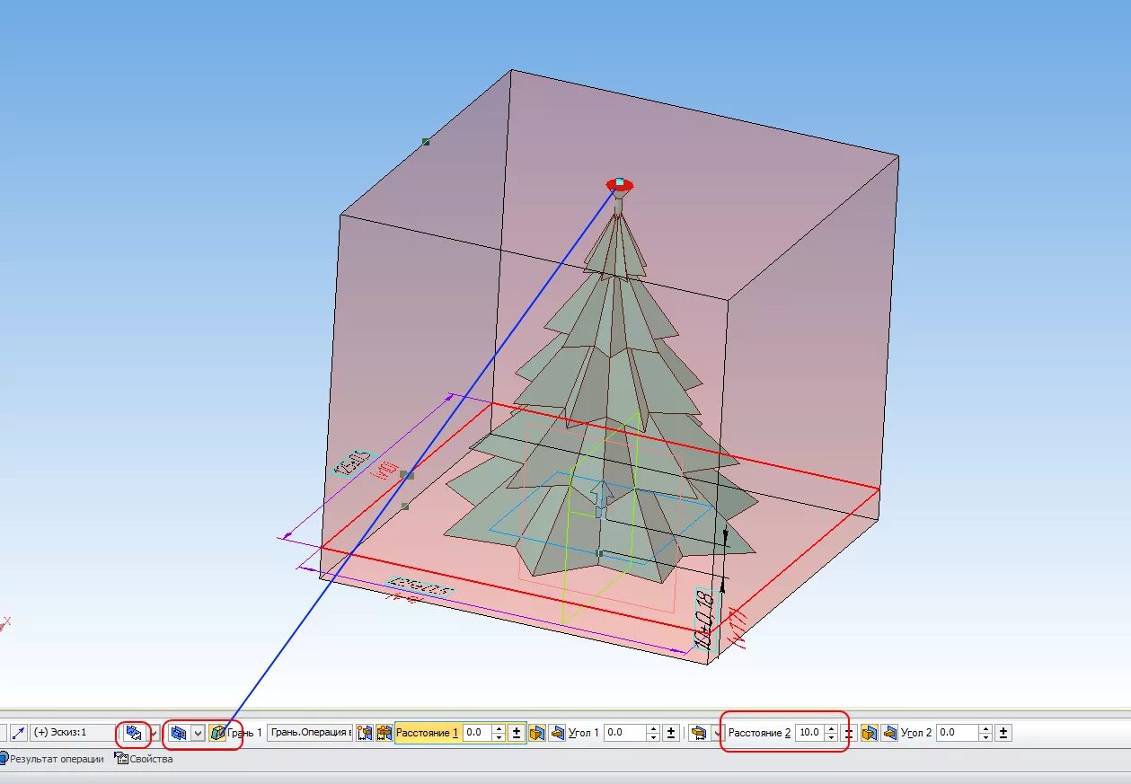
Task: Decrease the Расстояние 2 value with the down arrow
Action: click(x=831, y=737)
